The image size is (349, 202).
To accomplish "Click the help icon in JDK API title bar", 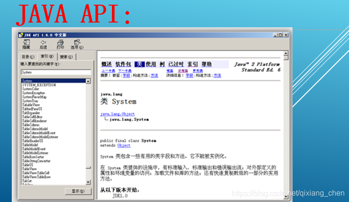I will click(21, 35).
